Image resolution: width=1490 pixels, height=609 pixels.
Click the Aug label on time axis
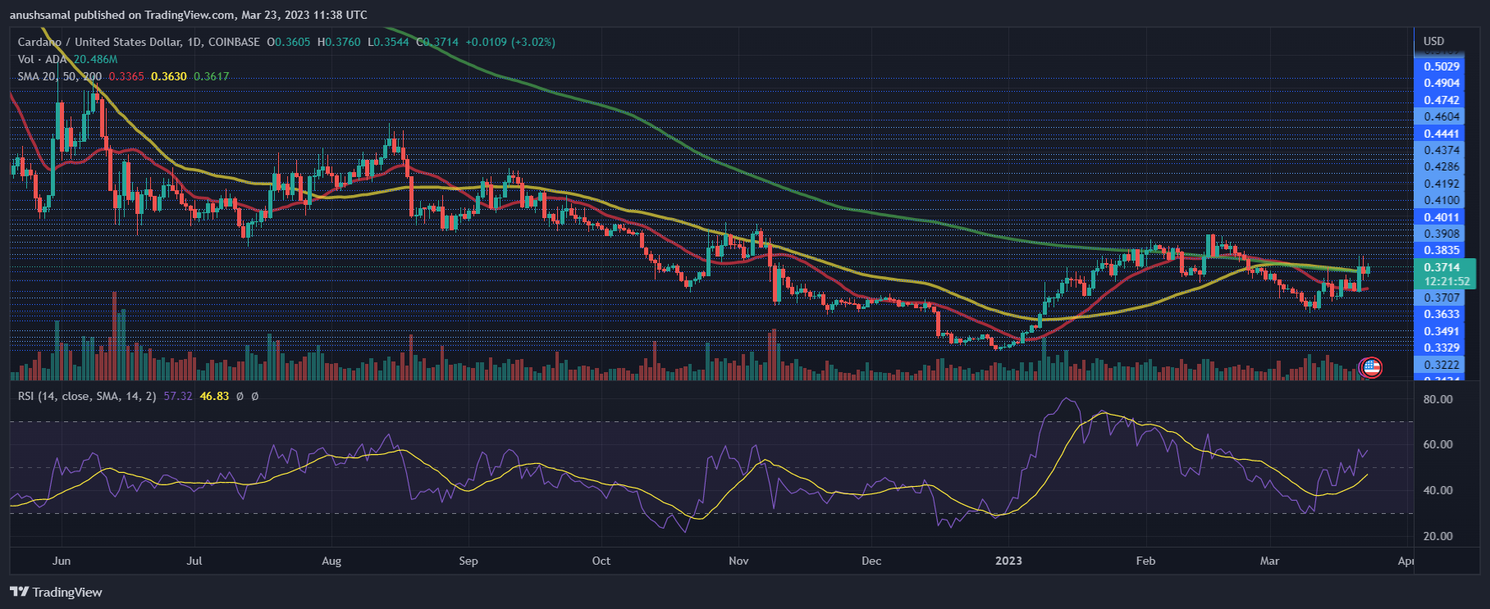[x=331, y=561]
